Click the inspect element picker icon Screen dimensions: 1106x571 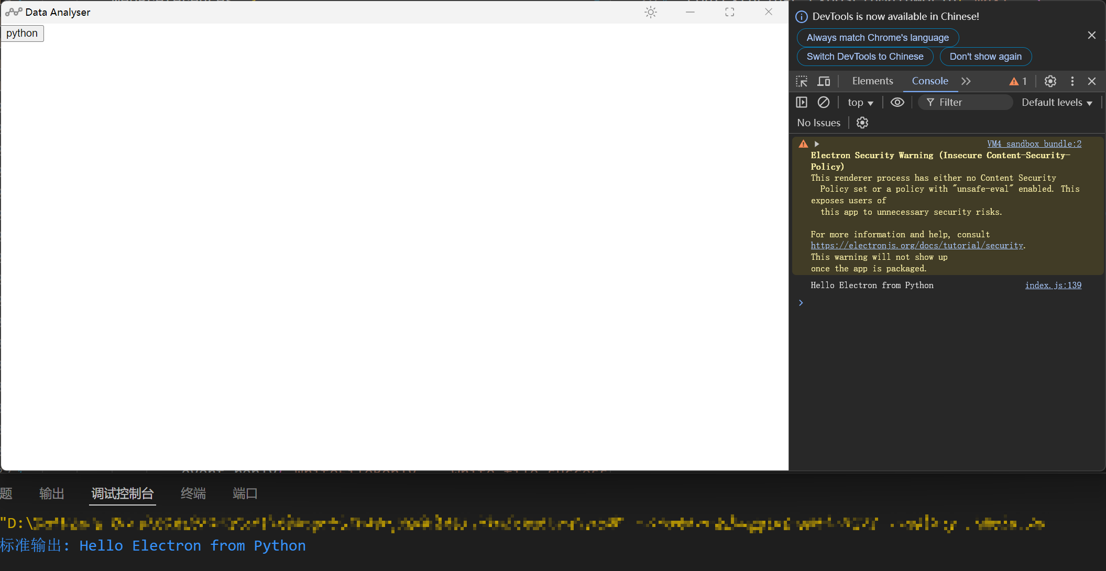(802, 81)
